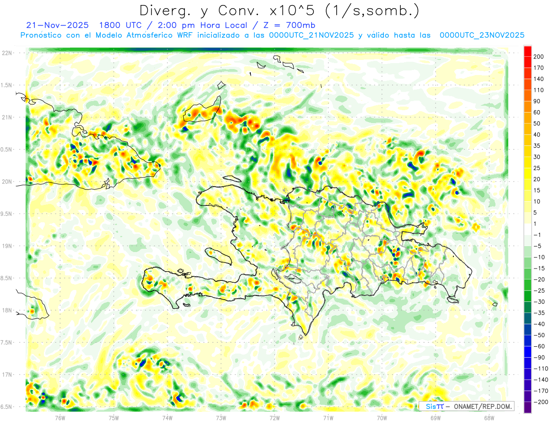Click the positive "35" color scale label
The width and height of the screenshot is (549, 424).
coord(537,146)
